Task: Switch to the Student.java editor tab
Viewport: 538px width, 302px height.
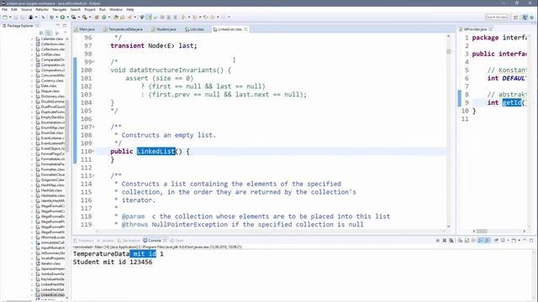Action: pyautogui.click(x=164, y=29)
